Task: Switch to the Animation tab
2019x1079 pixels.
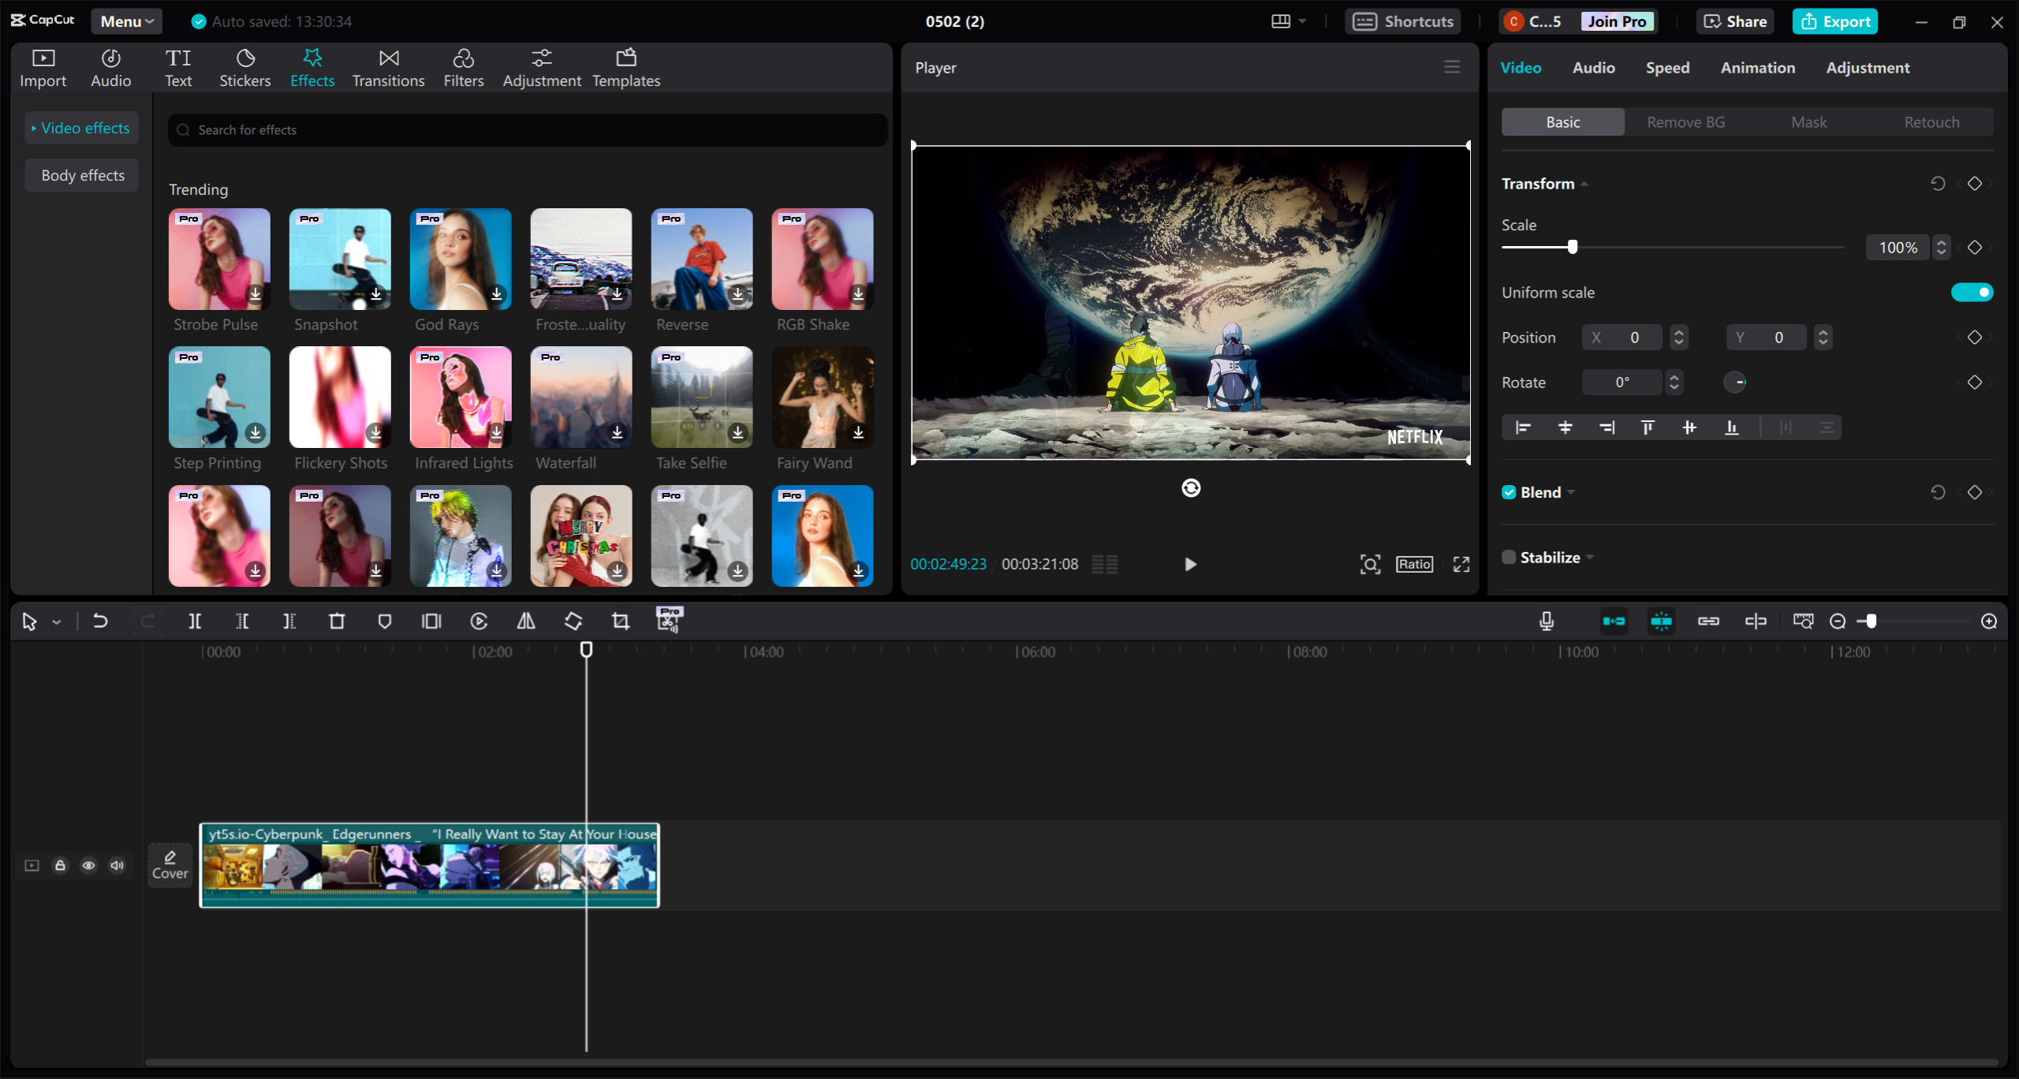Action: [1756, 67]
